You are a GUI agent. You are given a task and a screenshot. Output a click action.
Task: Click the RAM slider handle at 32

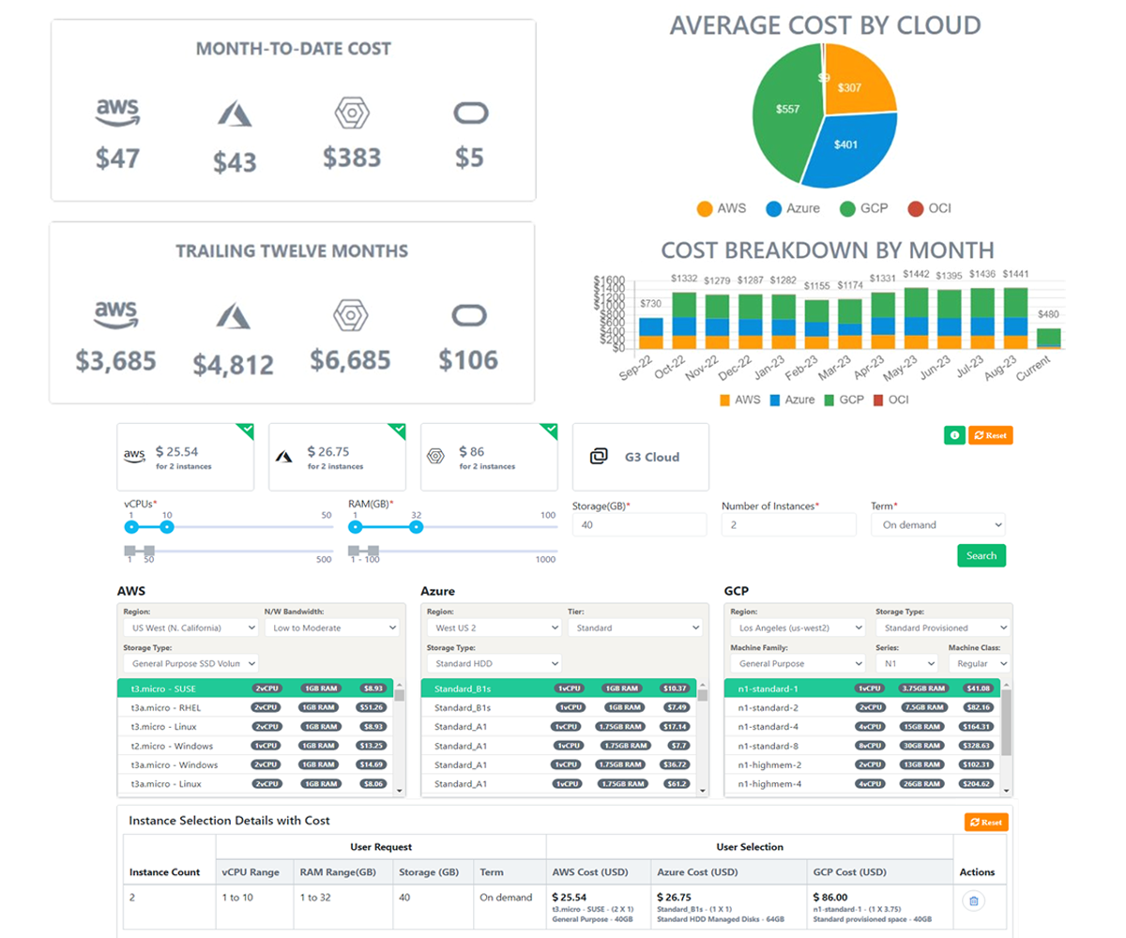coord(417,527)
